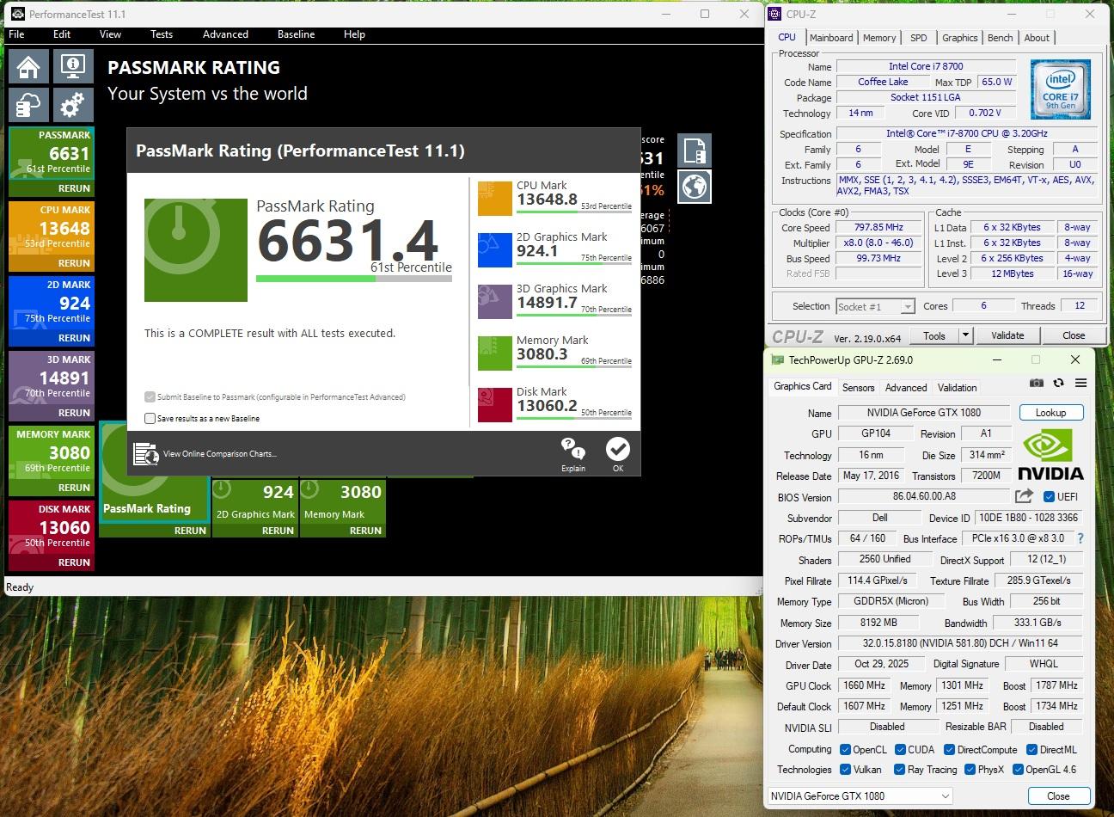Screen dimensions: 1114x817
Task: Click the GPU Name field in GPU-Z
Action: 924,413
